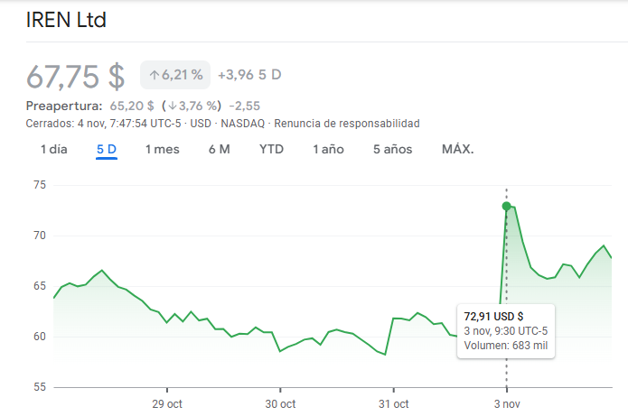Select the 5 D time range tab
This screenshot has width=628, height=416.
point(107,149)
